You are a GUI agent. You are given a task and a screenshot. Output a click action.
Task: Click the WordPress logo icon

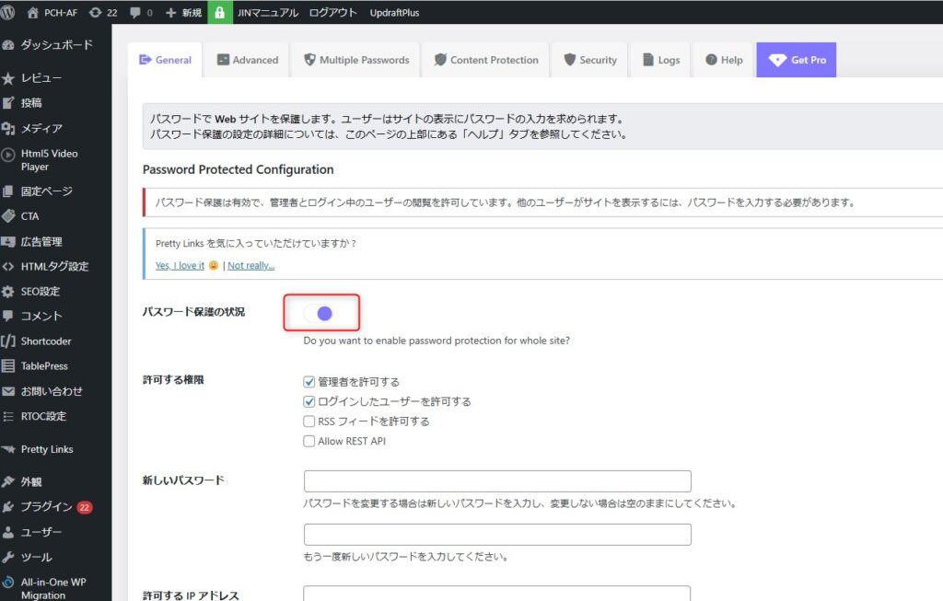tap(10, 12)
